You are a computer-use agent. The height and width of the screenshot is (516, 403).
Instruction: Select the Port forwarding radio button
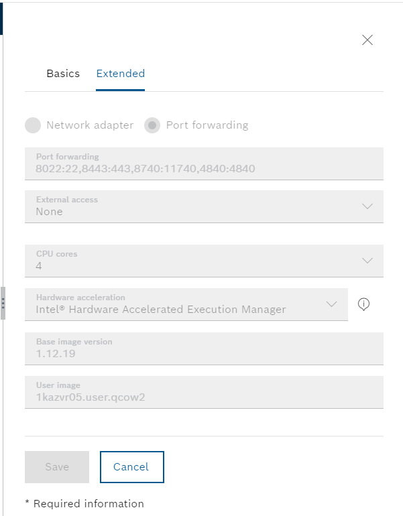[x=152, y=125]
